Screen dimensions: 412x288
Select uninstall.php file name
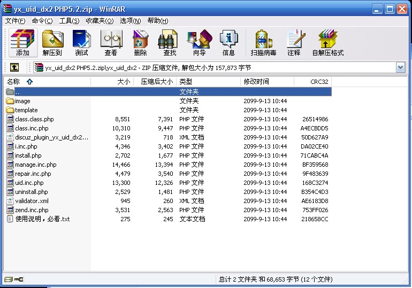tap(32, 192)
